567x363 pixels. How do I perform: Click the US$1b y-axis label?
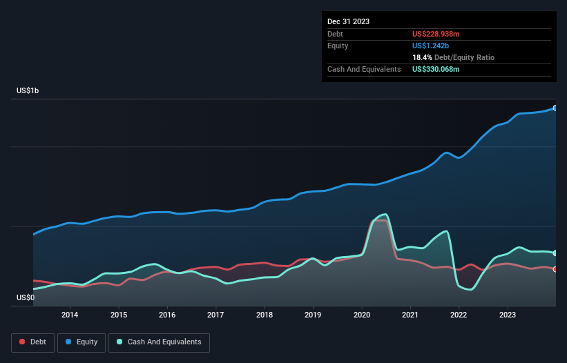coord(28,90)
